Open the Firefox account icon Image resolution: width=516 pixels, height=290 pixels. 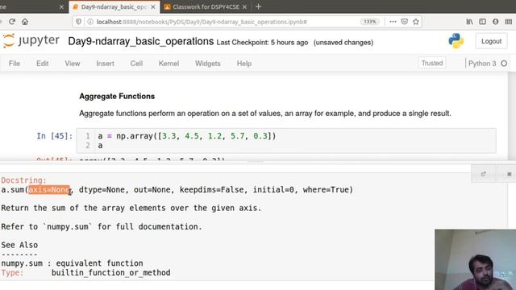coord(495,22)
